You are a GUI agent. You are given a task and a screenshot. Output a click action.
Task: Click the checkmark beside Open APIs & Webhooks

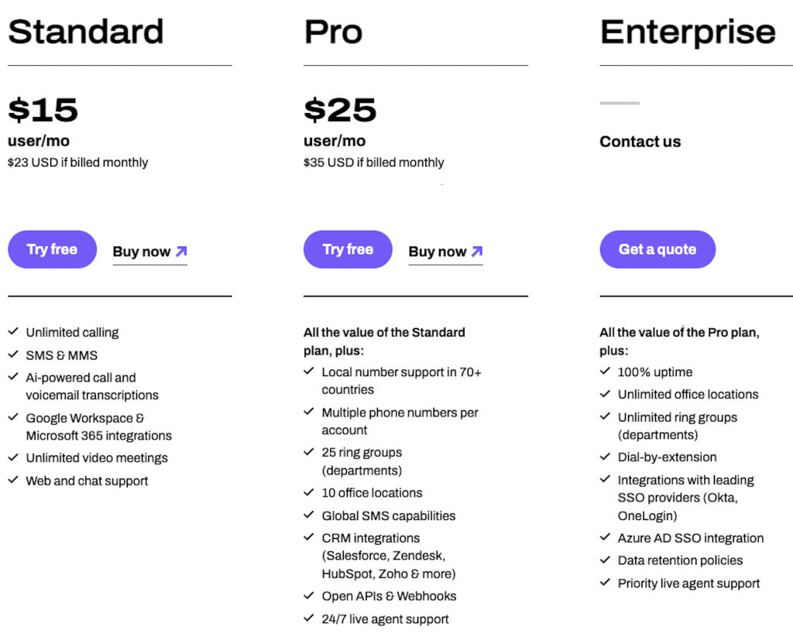308,596
